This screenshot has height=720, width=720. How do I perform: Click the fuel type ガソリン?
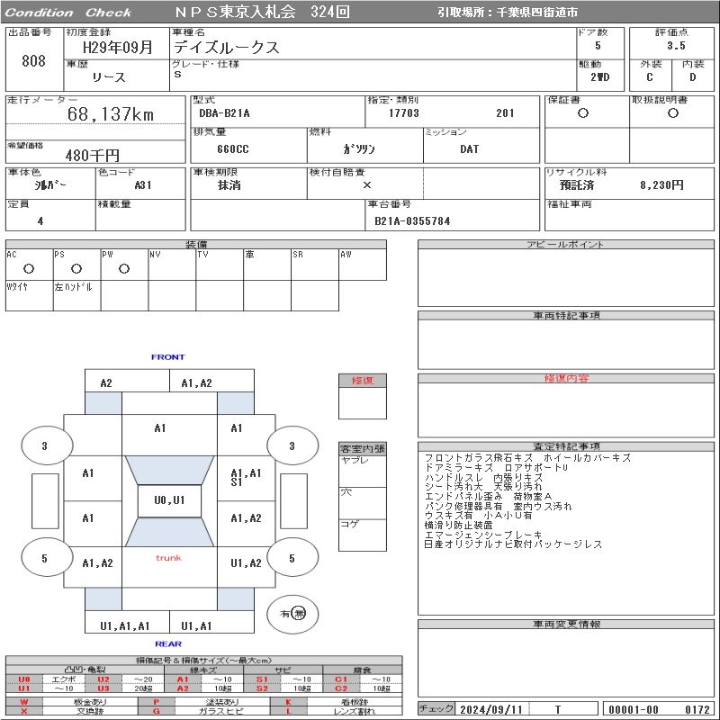(358, 148)
